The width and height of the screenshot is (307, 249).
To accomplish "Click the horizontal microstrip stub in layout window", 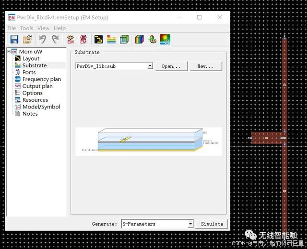I will pyautogui.click(x=267, y=138).
